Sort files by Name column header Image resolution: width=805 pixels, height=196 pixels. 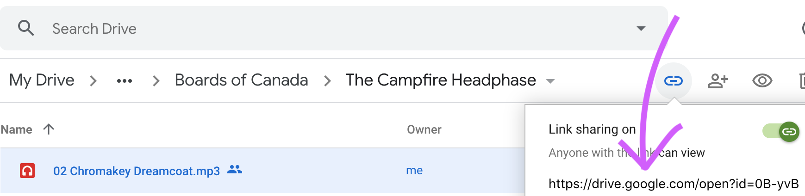[17, 129]
